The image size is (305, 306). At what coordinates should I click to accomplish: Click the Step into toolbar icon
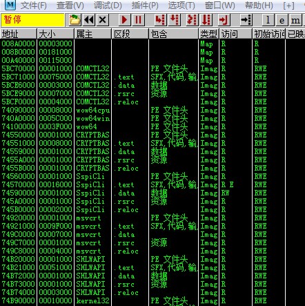160,20
